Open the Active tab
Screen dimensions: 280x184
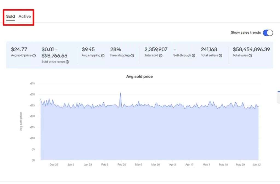25,16
